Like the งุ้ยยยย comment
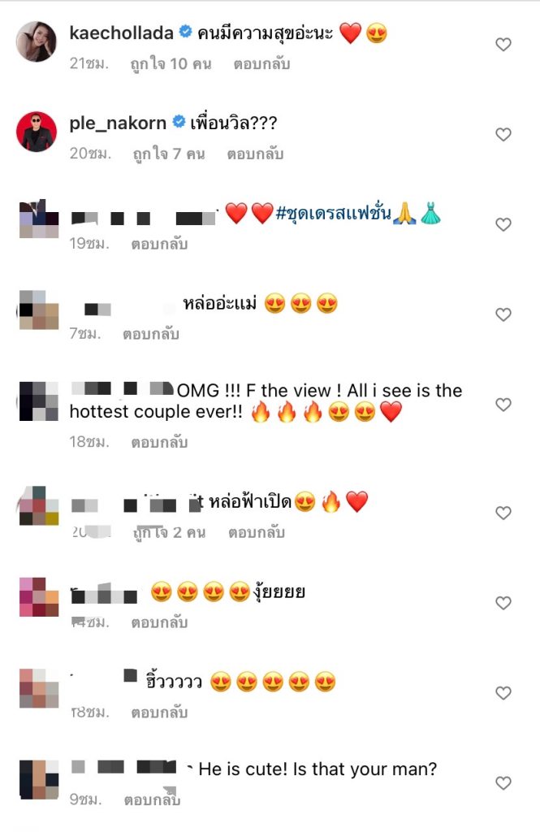Image resolution: width=540 pixels, height=832 pixels. point(503,604)
